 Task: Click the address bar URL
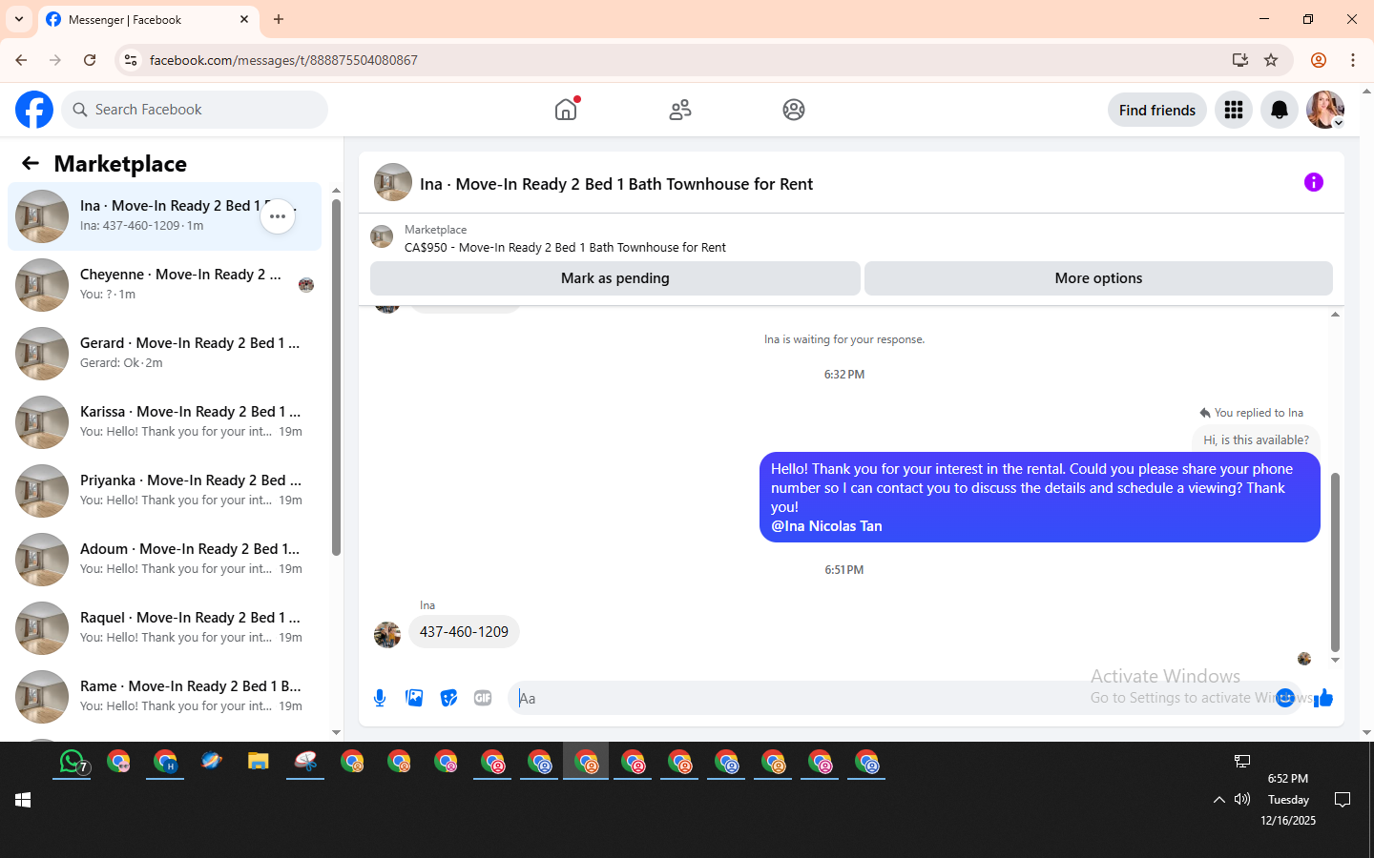[283, 60]
